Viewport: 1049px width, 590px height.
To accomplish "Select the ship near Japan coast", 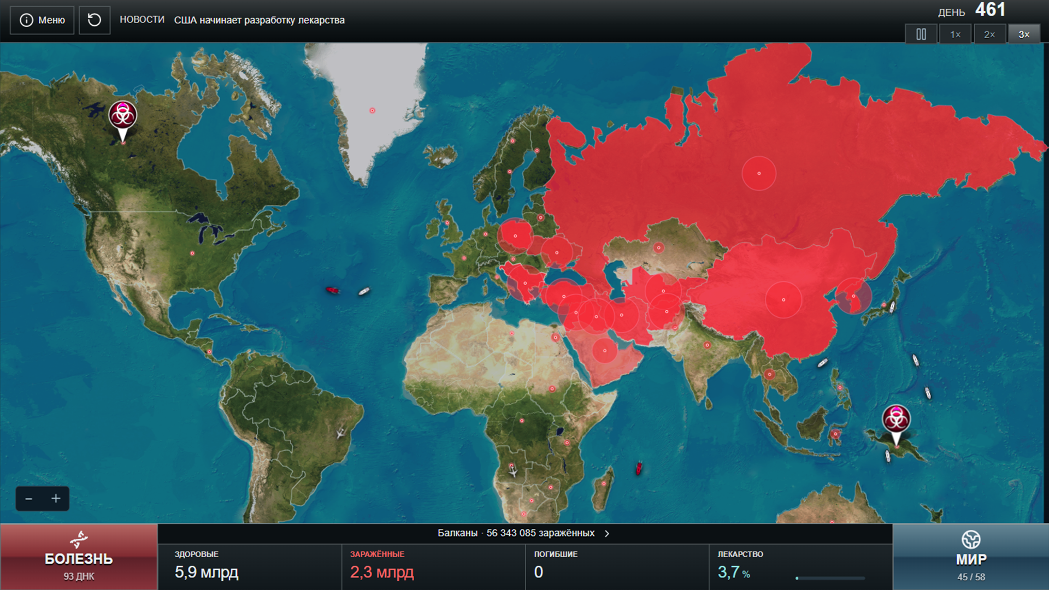I will (x=892, y=307).
